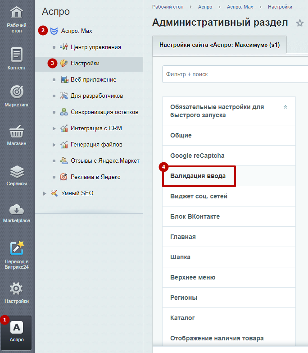Open the Каталог settings section
Viewport: 308px width, 353px height.
229,318
